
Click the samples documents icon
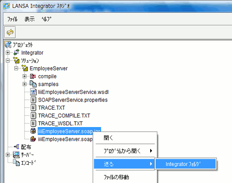click(33, 84)
